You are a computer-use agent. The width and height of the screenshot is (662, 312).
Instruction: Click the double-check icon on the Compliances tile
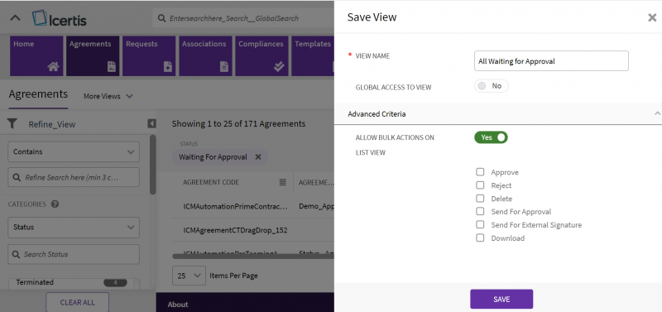(x=279, y=66)
